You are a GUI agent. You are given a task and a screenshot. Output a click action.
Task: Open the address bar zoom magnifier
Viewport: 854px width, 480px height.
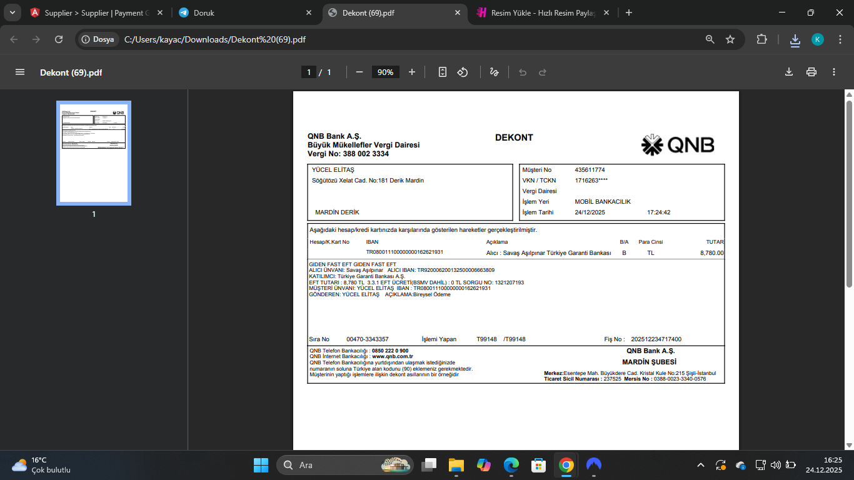point(710,39)
